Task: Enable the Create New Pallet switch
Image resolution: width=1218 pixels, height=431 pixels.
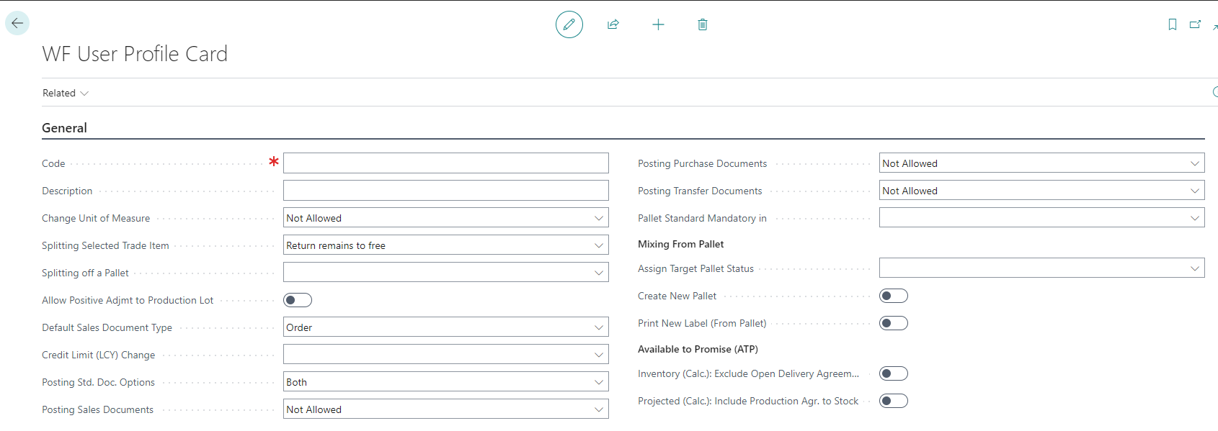Action: tap(893, 296)
